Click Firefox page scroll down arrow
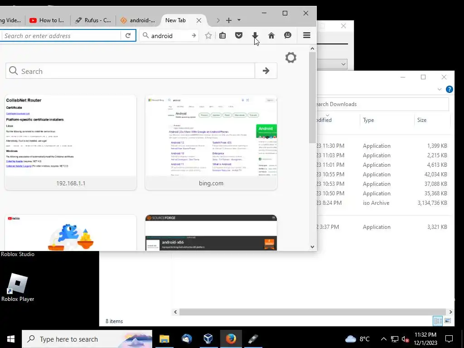Image resolution: width=464 pixels, height=348 pixels. click(312, 247)
